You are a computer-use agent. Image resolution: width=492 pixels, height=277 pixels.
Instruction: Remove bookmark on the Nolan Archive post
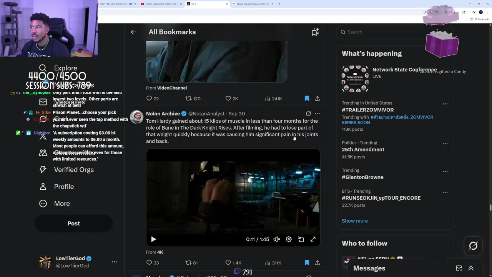tap(307, 263)
